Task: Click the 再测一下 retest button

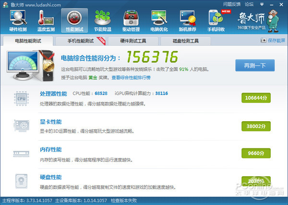Action: (x=255, y=65)
